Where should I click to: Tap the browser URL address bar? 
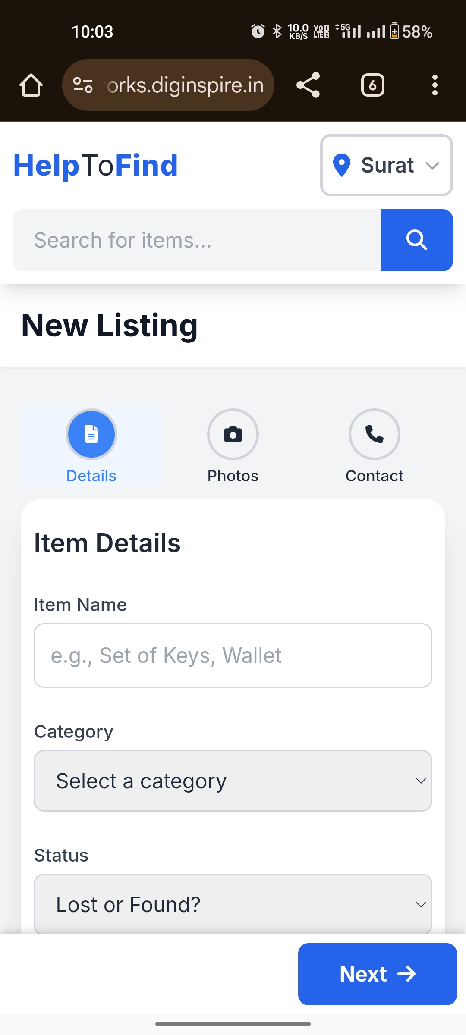coord(185,85)
